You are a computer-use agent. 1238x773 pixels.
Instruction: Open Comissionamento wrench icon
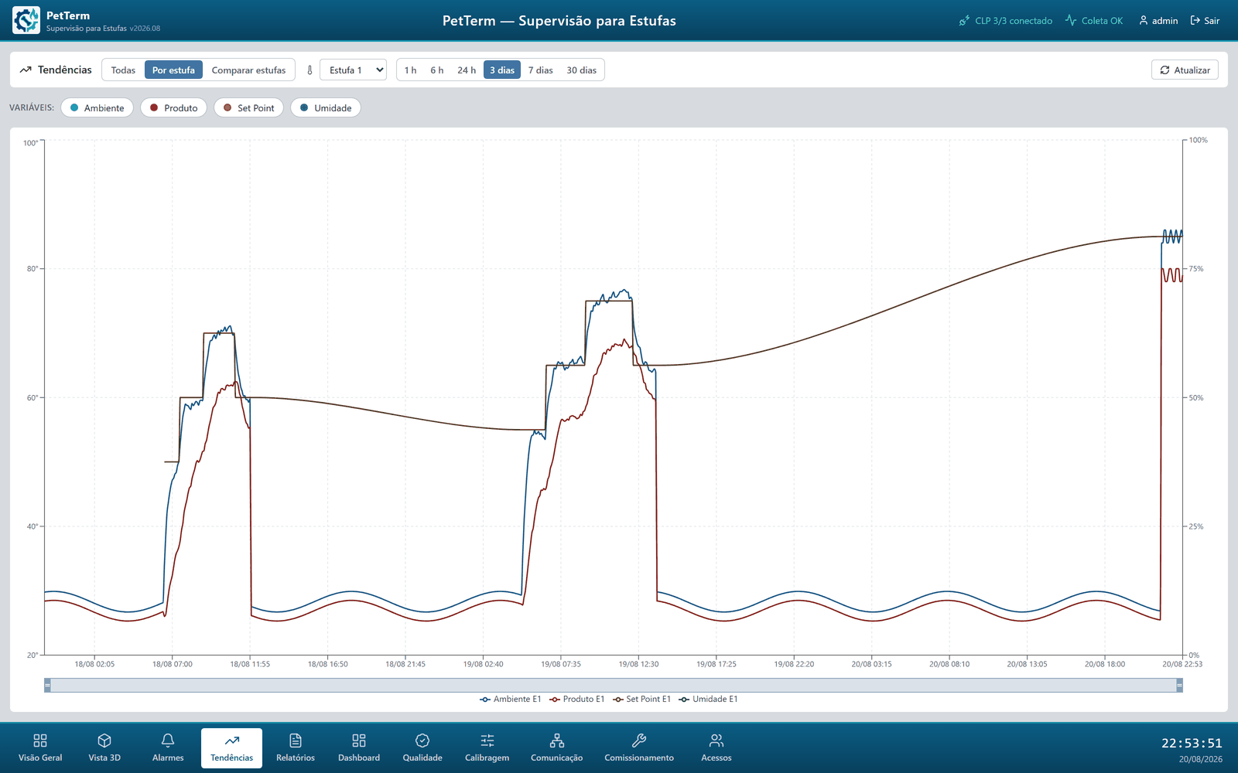pos(639,741)
